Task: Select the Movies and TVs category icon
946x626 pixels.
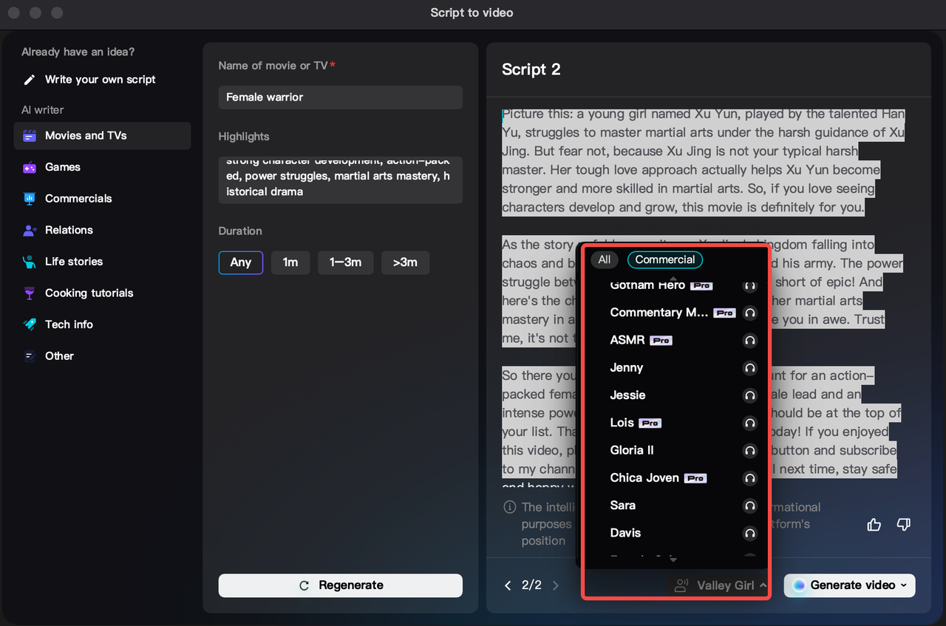Action: [30, 135]
